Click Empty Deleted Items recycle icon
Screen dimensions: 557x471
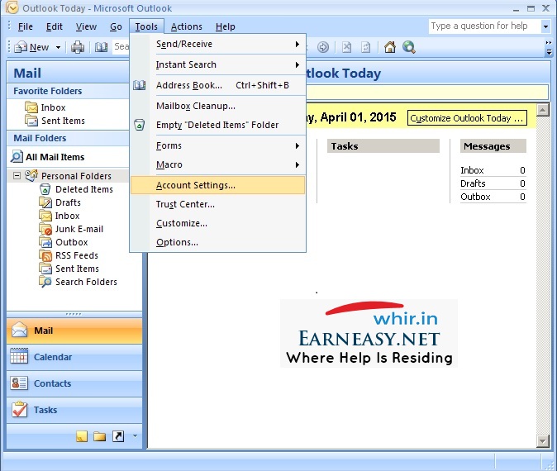click(x=139, y=125)
